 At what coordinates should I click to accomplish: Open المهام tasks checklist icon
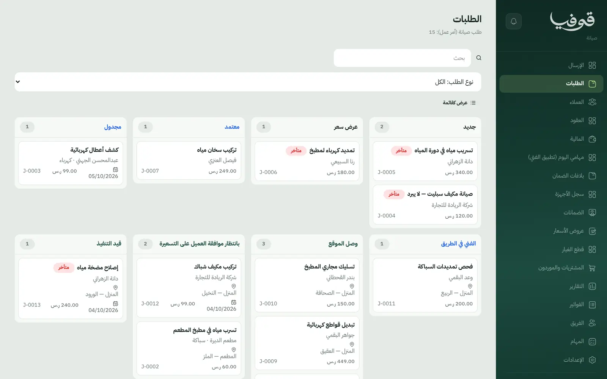coord(592,341)
